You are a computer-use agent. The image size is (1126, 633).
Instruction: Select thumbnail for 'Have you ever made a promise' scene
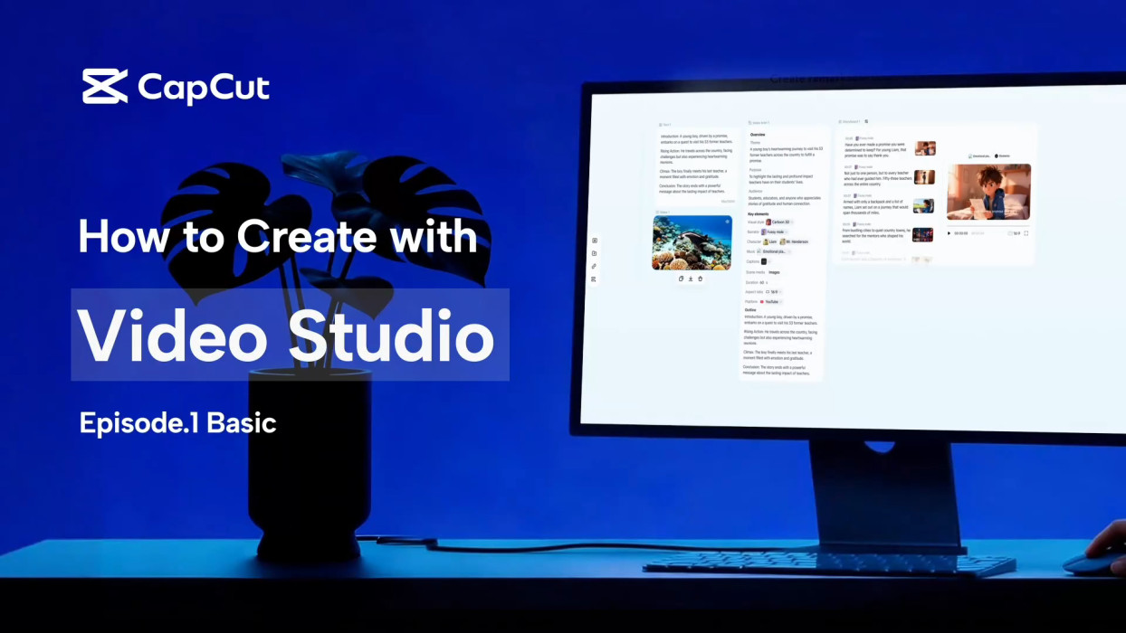(x=925, y=148)
